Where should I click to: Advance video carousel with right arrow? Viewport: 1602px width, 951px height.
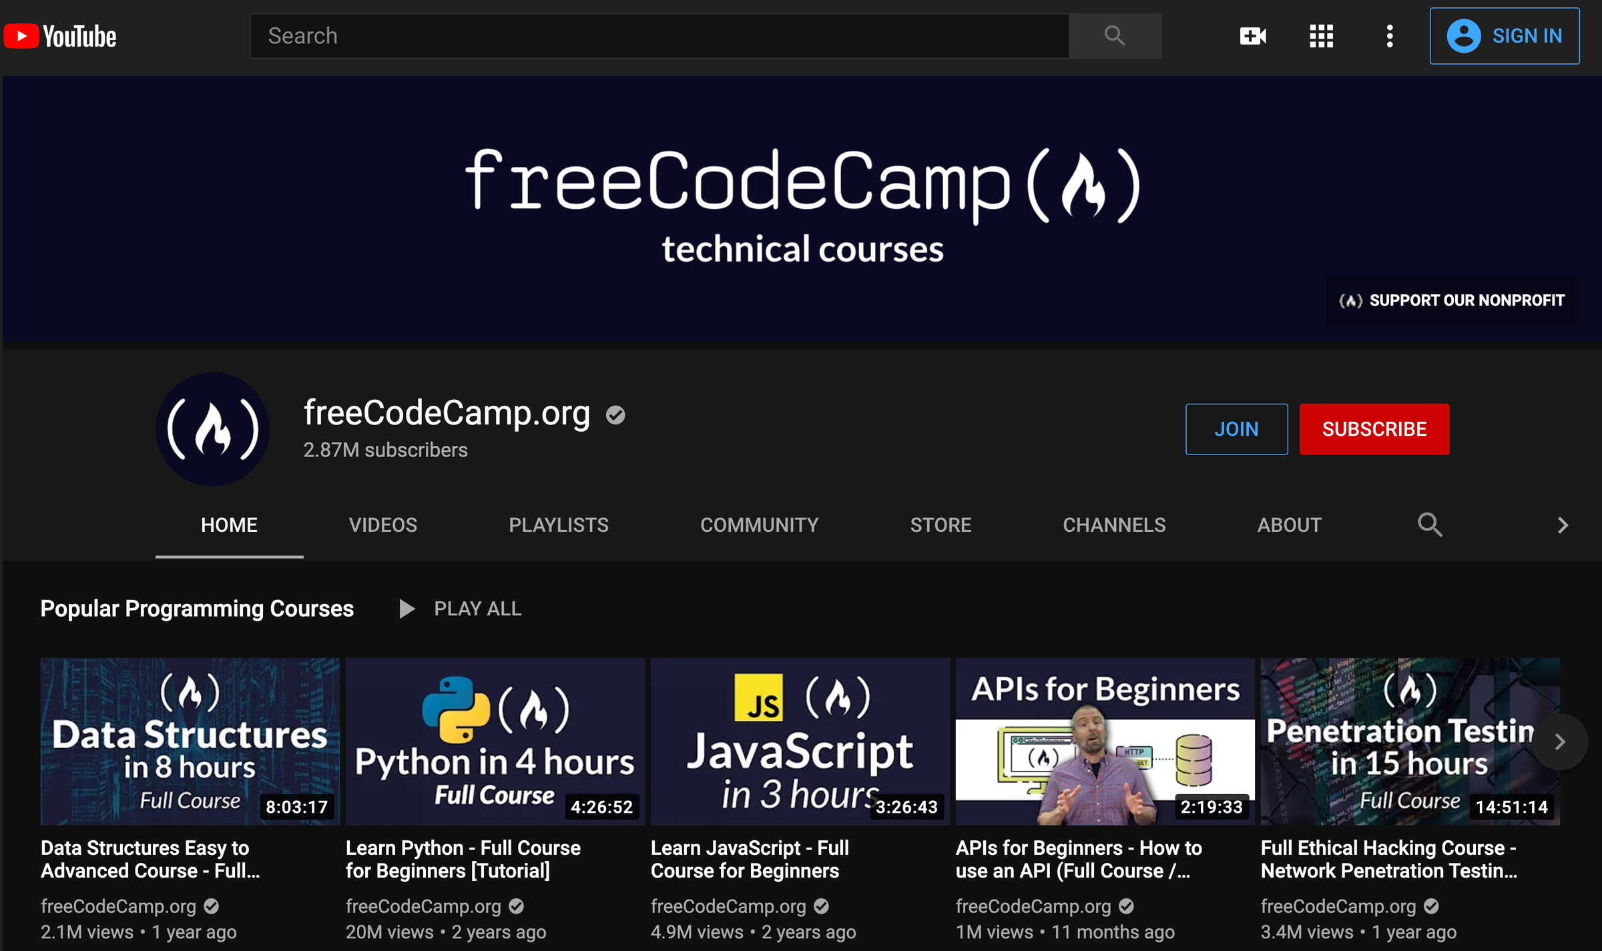pos(1559,741)
